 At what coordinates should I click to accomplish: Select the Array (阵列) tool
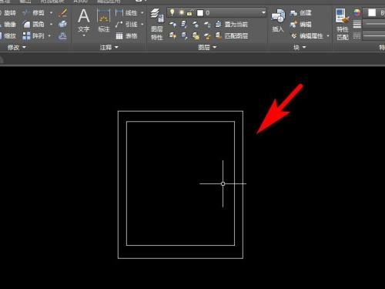[x=34, y=36]
